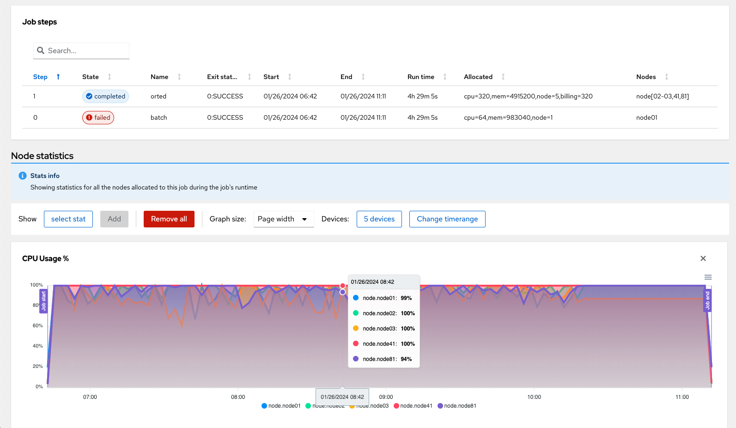Click the State column sort icon
736x428 pixels.
coord(109,77)
